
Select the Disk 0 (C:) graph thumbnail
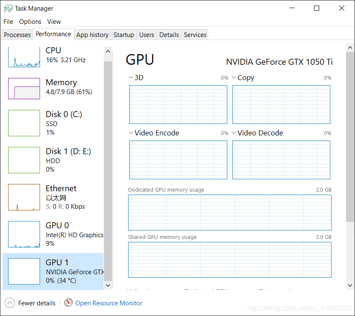pyautogui.click(x=24, y=123)
